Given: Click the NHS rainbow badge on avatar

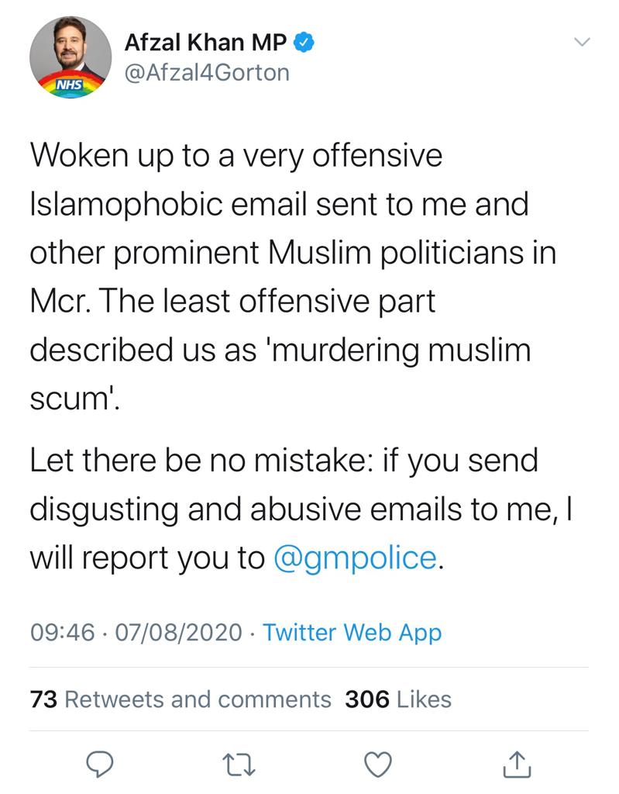Looking at the screenshot, I should 71,83.
